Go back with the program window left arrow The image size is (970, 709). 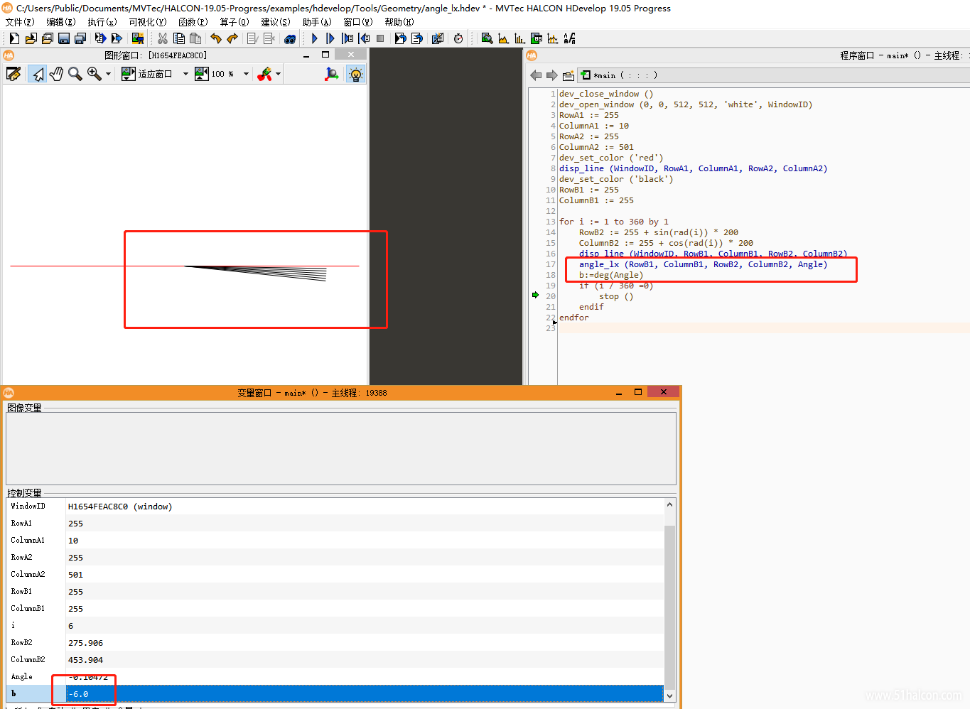tap(536, 75)
